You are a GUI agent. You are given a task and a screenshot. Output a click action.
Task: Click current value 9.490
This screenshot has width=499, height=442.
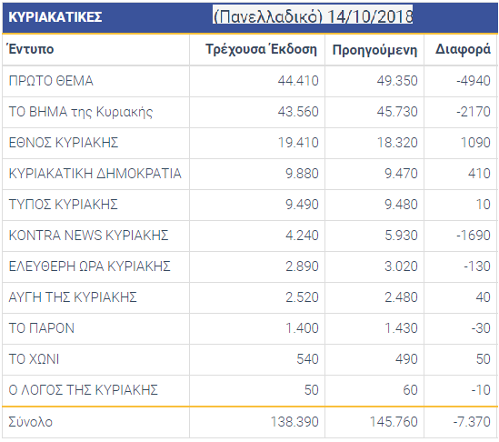(302, 204)
